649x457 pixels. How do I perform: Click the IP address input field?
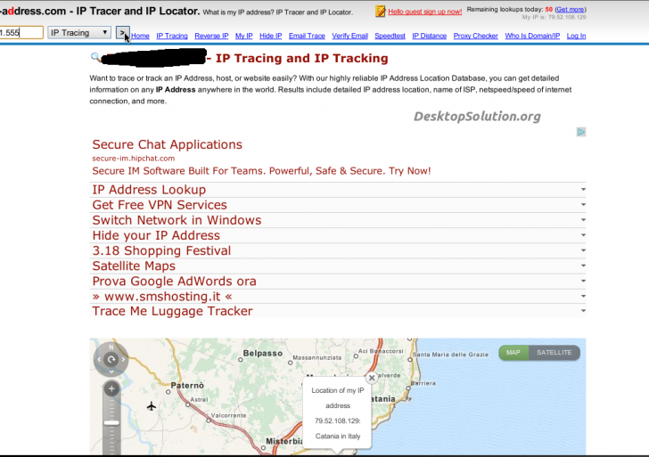click(x=21, y=33)
